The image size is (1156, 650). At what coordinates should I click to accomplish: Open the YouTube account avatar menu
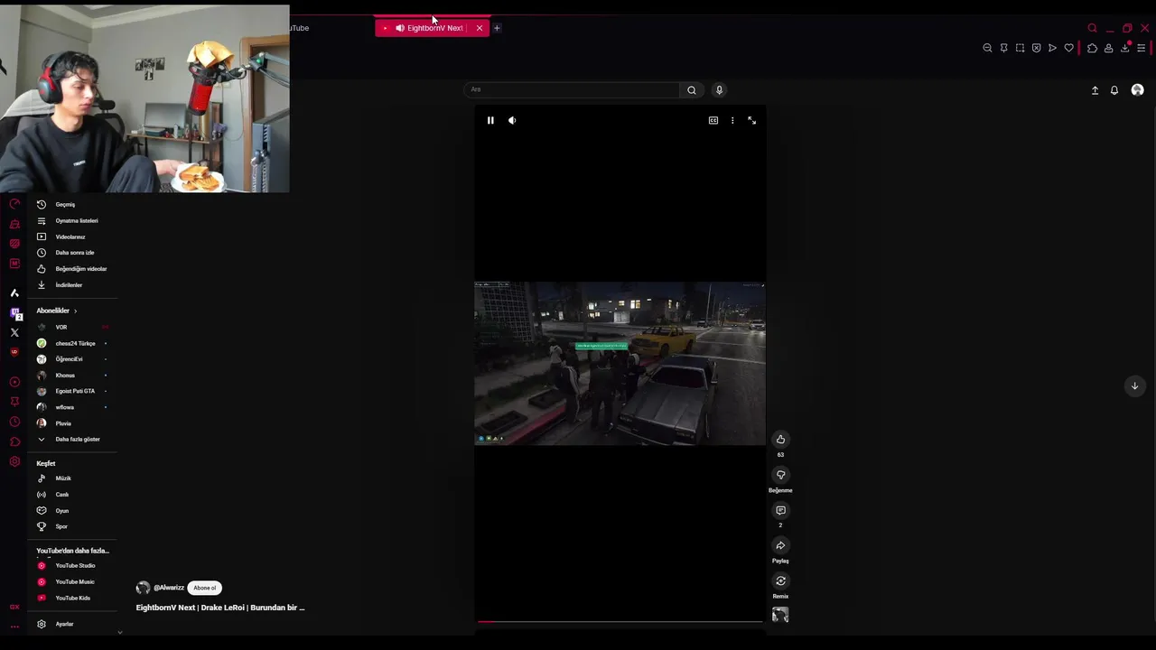1137,90
